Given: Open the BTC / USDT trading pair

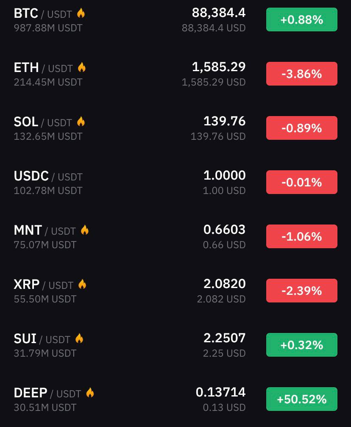Looking at the screenshot, I should point(43,14).
